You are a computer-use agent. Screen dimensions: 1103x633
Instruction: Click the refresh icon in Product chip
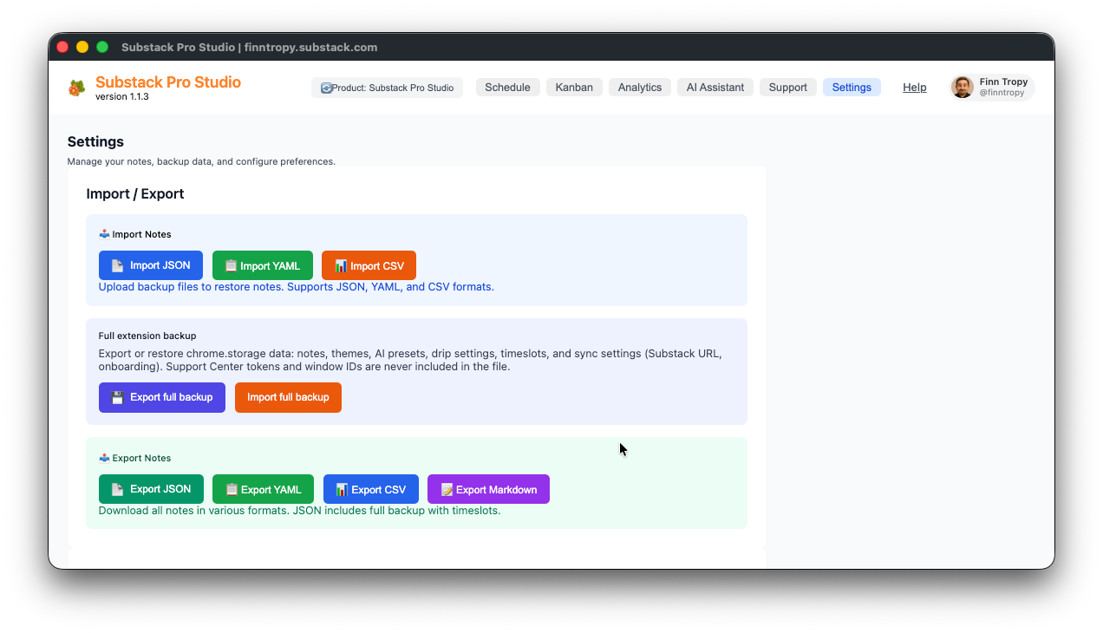[326, 88]
